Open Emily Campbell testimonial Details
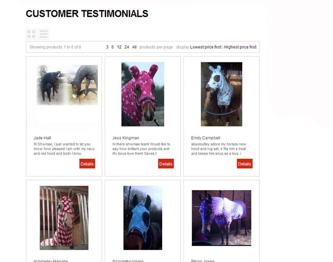This screenshot has width=333, height=262. pos(245,164)
